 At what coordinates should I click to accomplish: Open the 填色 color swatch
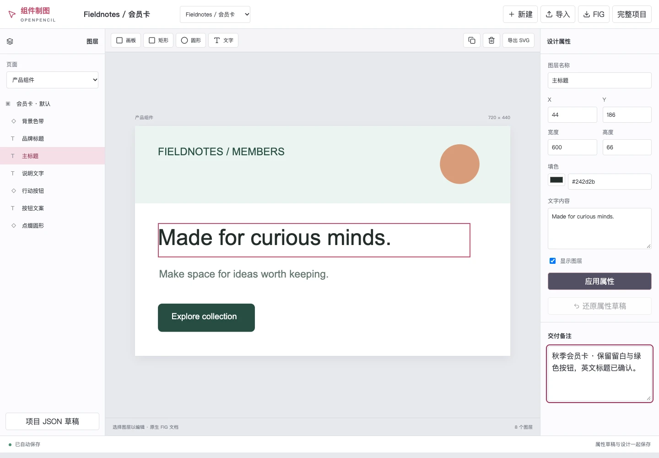point(556,180)
